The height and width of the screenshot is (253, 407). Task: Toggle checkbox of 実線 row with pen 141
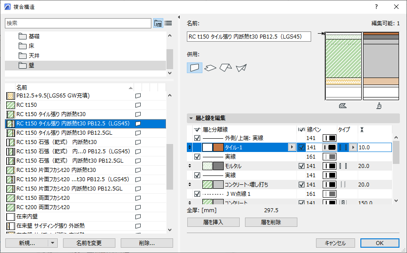tap(197, 175)
